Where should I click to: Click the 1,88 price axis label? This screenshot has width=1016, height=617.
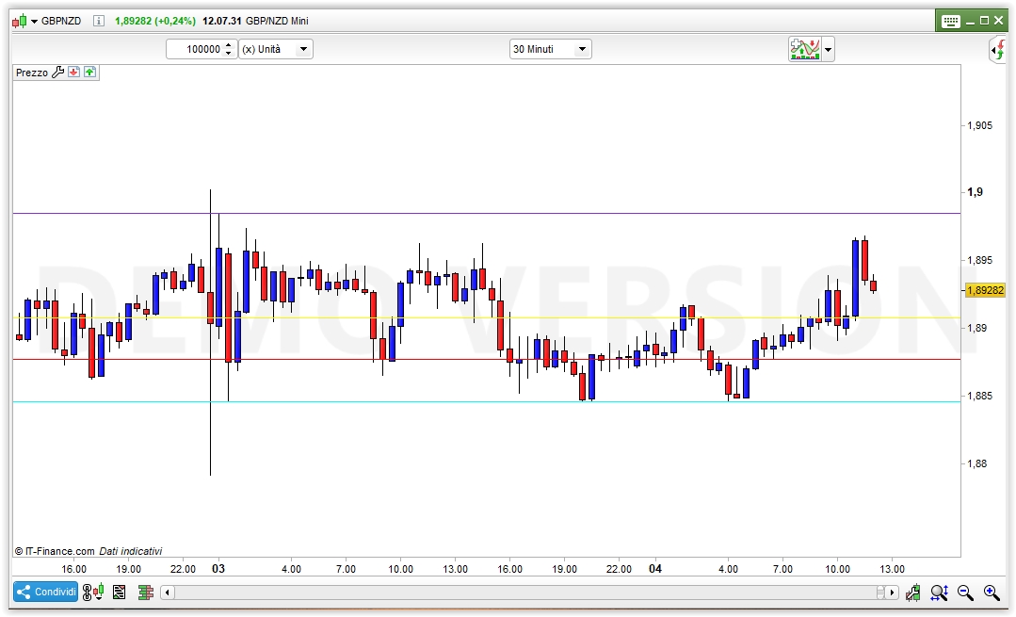coord(977,463)
